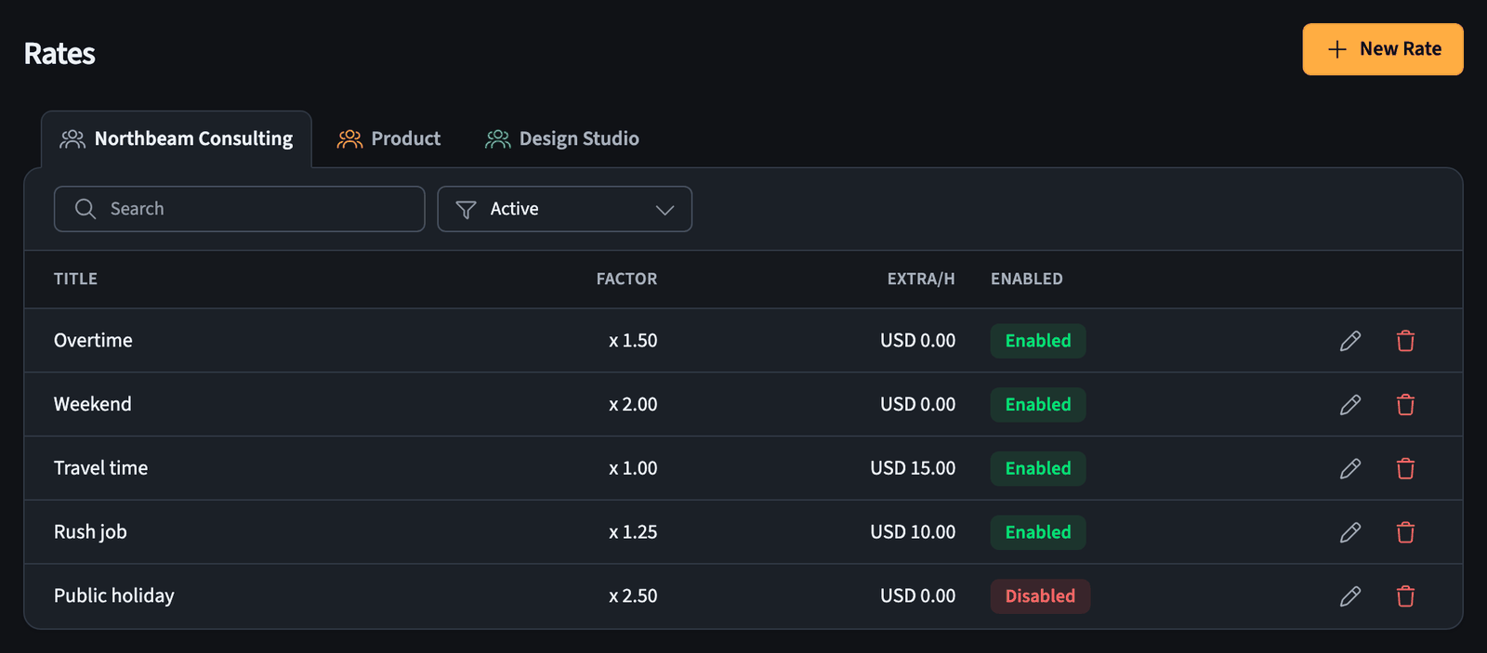
Task: Click the green Design Studio team icon
Action: (498, 139)
